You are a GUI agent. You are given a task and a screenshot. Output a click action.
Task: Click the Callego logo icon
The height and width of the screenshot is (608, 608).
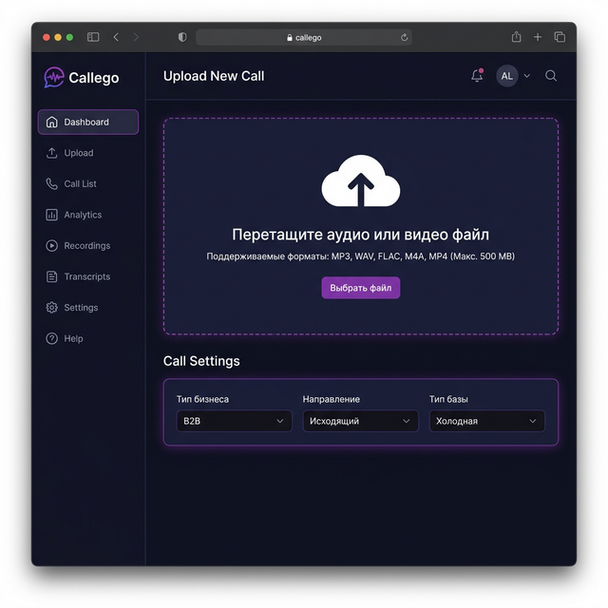pos(54,77)
